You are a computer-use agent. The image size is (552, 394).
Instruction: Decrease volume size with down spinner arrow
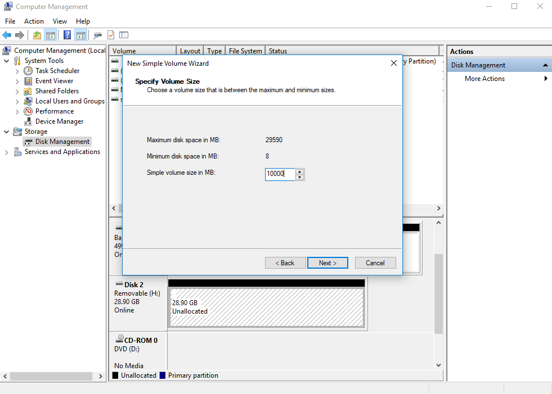[x=299, y=177]
